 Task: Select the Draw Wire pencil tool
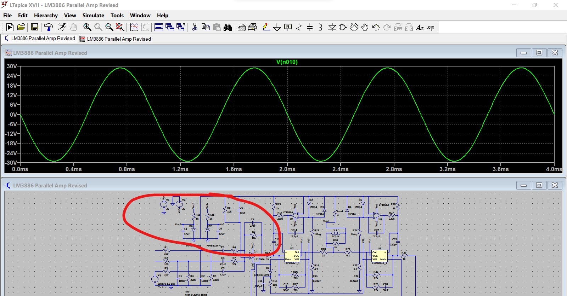coord(266,27)
